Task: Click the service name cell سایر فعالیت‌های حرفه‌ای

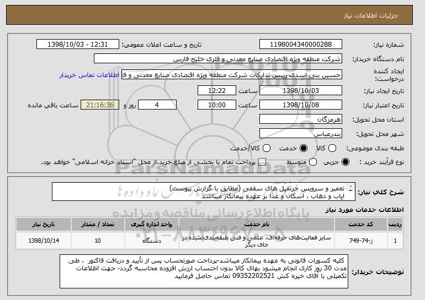Action: 257,241
